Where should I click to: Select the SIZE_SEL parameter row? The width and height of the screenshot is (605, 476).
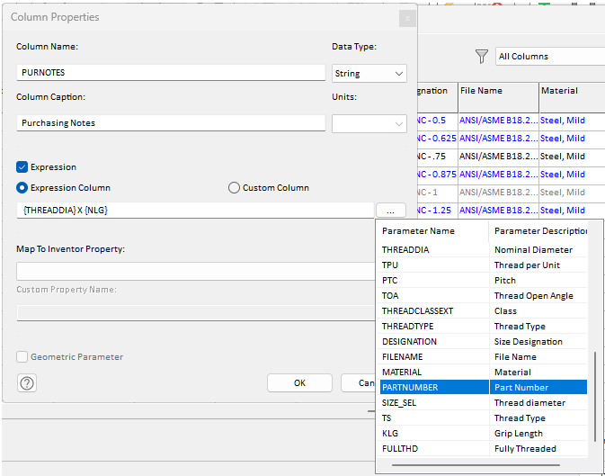pos(484,402)
